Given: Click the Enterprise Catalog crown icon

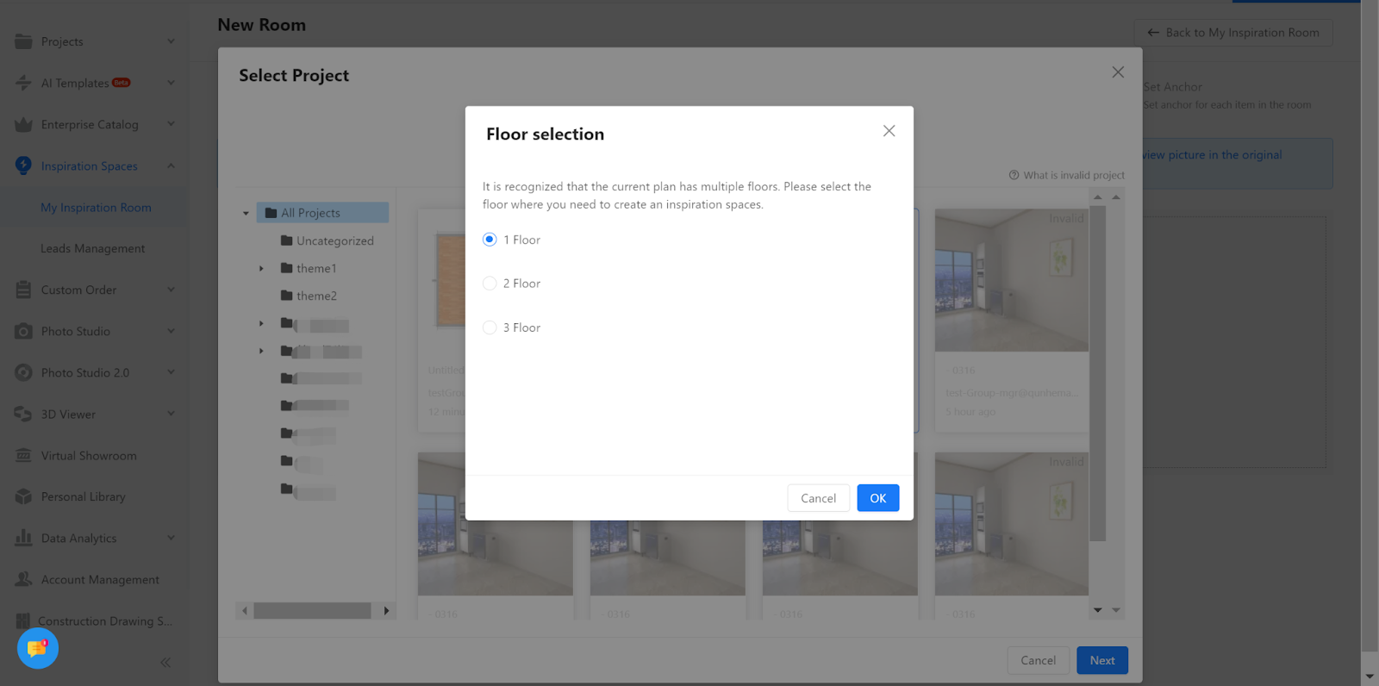Looking at the screenshot, I should (x=23, y=125).
